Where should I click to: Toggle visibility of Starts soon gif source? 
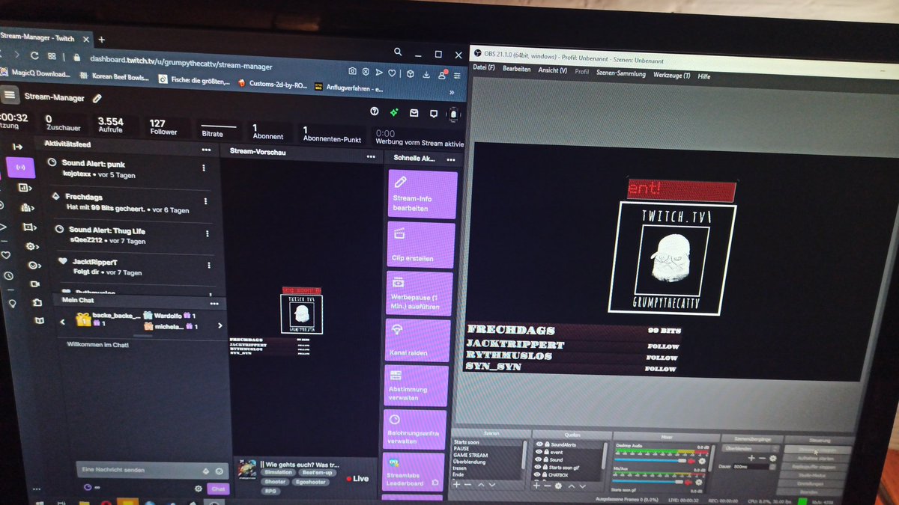pos(539,468)
